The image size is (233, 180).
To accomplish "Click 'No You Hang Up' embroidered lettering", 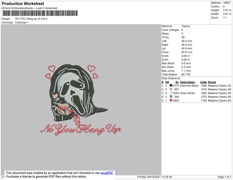I will tap(81, 130).
